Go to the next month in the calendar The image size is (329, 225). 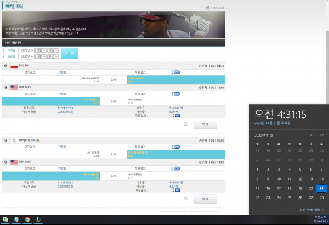coord(321,136)
